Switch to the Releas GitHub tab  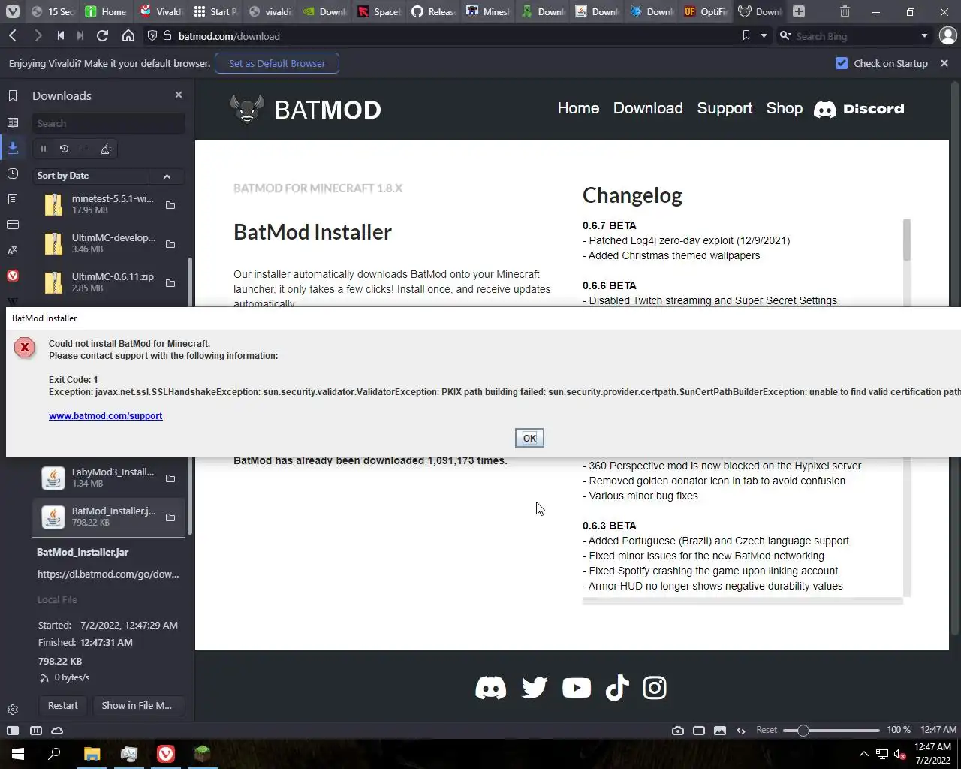click(x=433, y=11)
